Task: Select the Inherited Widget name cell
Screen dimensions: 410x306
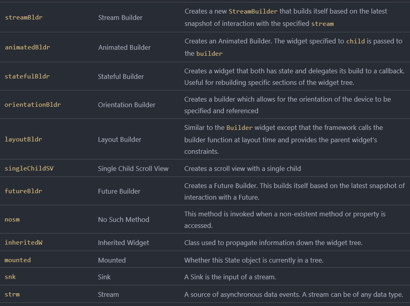Action: pyautogui.click(x=124, y=243)
